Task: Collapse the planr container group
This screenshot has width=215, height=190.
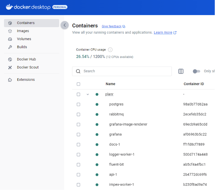Action: tap(88, 94)
